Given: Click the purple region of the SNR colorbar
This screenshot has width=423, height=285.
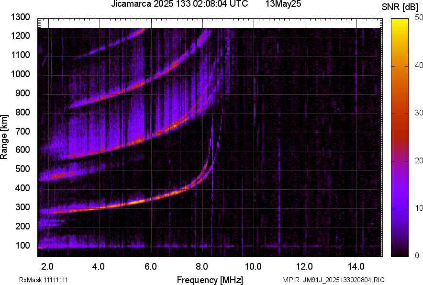Looking at the screenshot, I should [x=402, y=211].
